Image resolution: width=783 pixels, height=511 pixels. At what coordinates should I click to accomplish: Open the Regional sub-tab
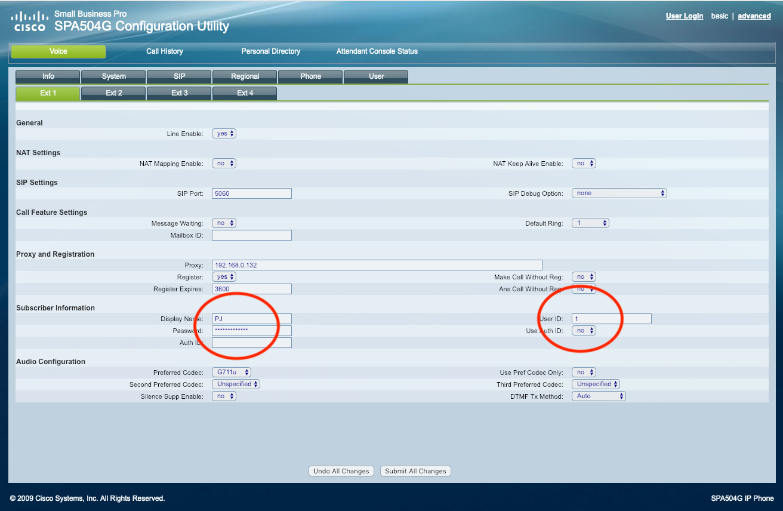point(245,76)
